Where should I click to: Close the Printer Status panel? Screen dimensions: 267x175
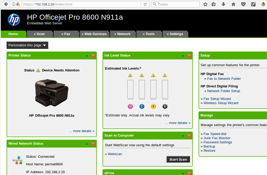pos(93,56)
